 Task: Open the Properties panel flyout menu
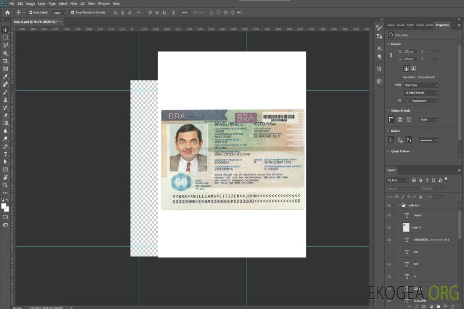click(459, 25)
